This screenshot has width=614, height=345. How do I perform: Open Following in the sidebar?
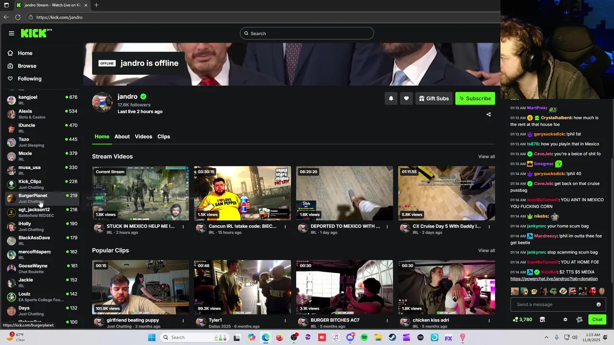(x=29, y=79)
